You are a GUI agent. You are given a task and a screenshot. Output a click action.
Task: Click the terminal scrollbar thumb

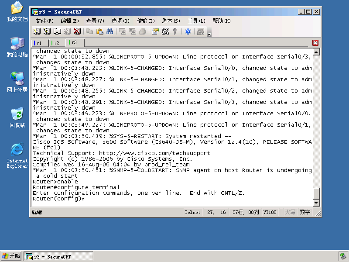[316, 193]
